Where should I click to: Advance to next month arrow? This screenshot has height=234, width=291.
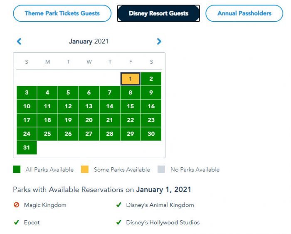point(159,41)
